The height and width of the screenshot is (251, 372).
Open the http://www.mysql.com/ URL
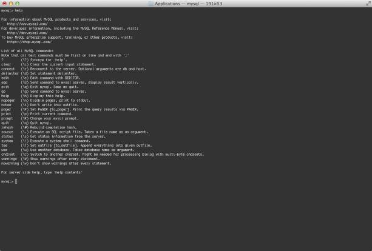[27, 24]
